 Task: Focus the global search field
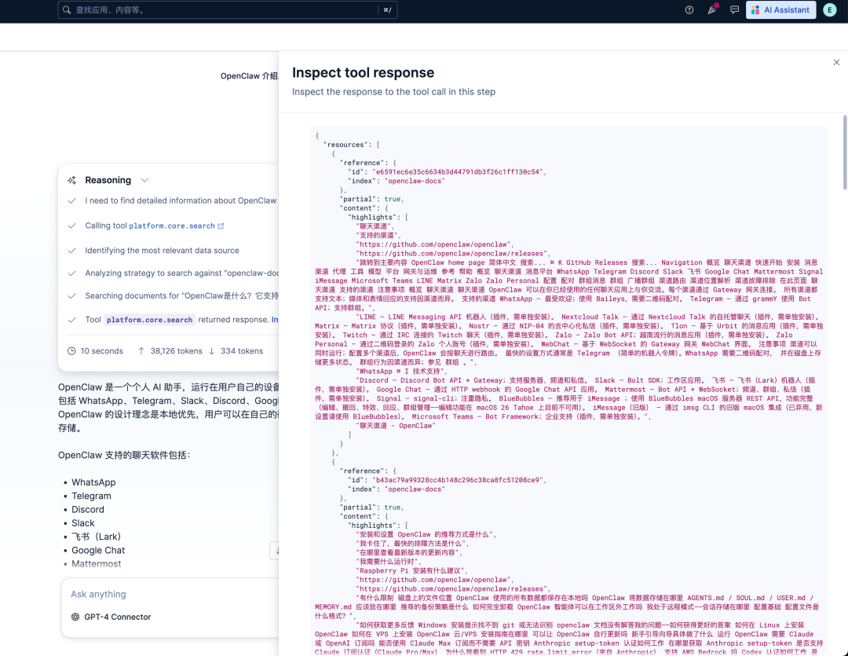point(227,9)
